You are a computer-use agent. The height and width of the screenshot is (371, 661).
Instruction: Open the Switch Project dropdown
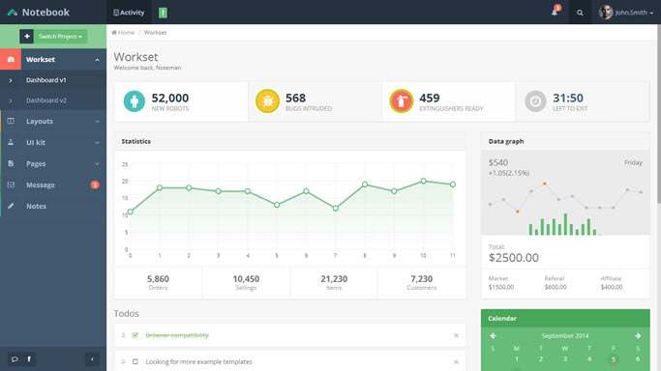point(60,36)
